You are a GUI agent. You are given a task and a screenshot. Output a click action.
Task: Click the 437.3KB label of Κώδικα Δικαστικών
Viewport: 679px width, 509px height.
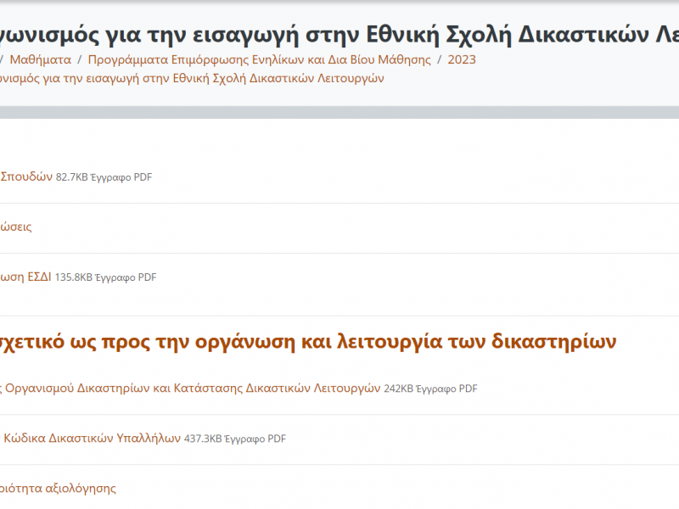[x=204, y=439]
